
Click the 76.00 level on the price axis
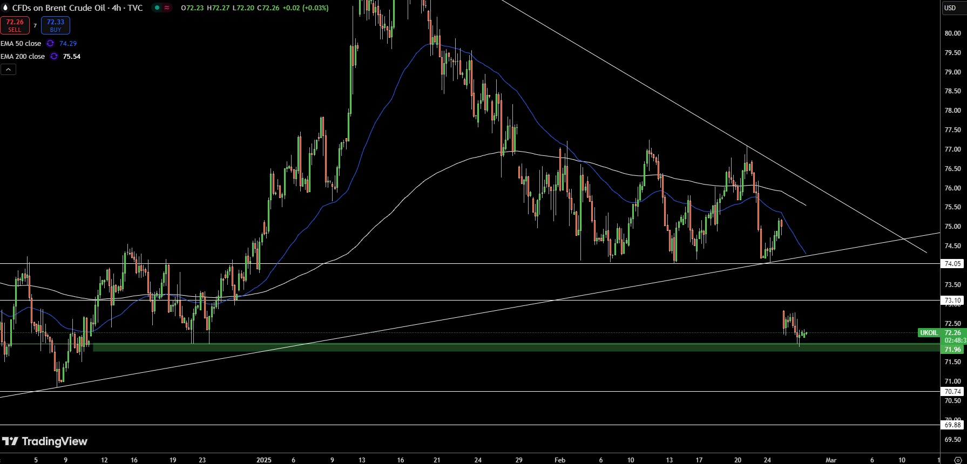click(952, 188)
